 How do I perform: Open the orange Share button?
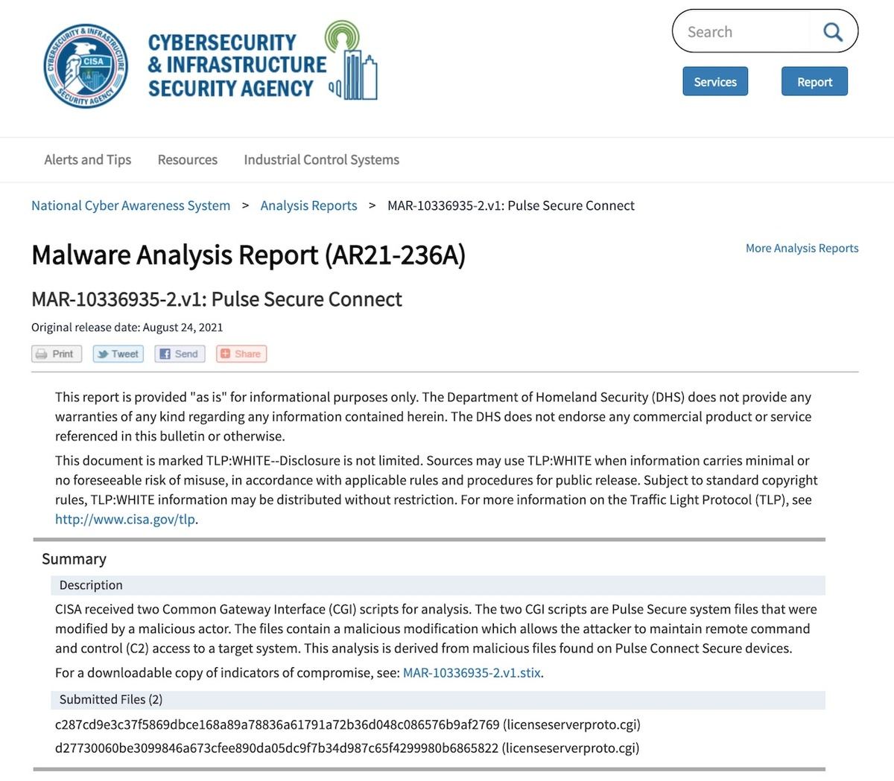(241, 354)
